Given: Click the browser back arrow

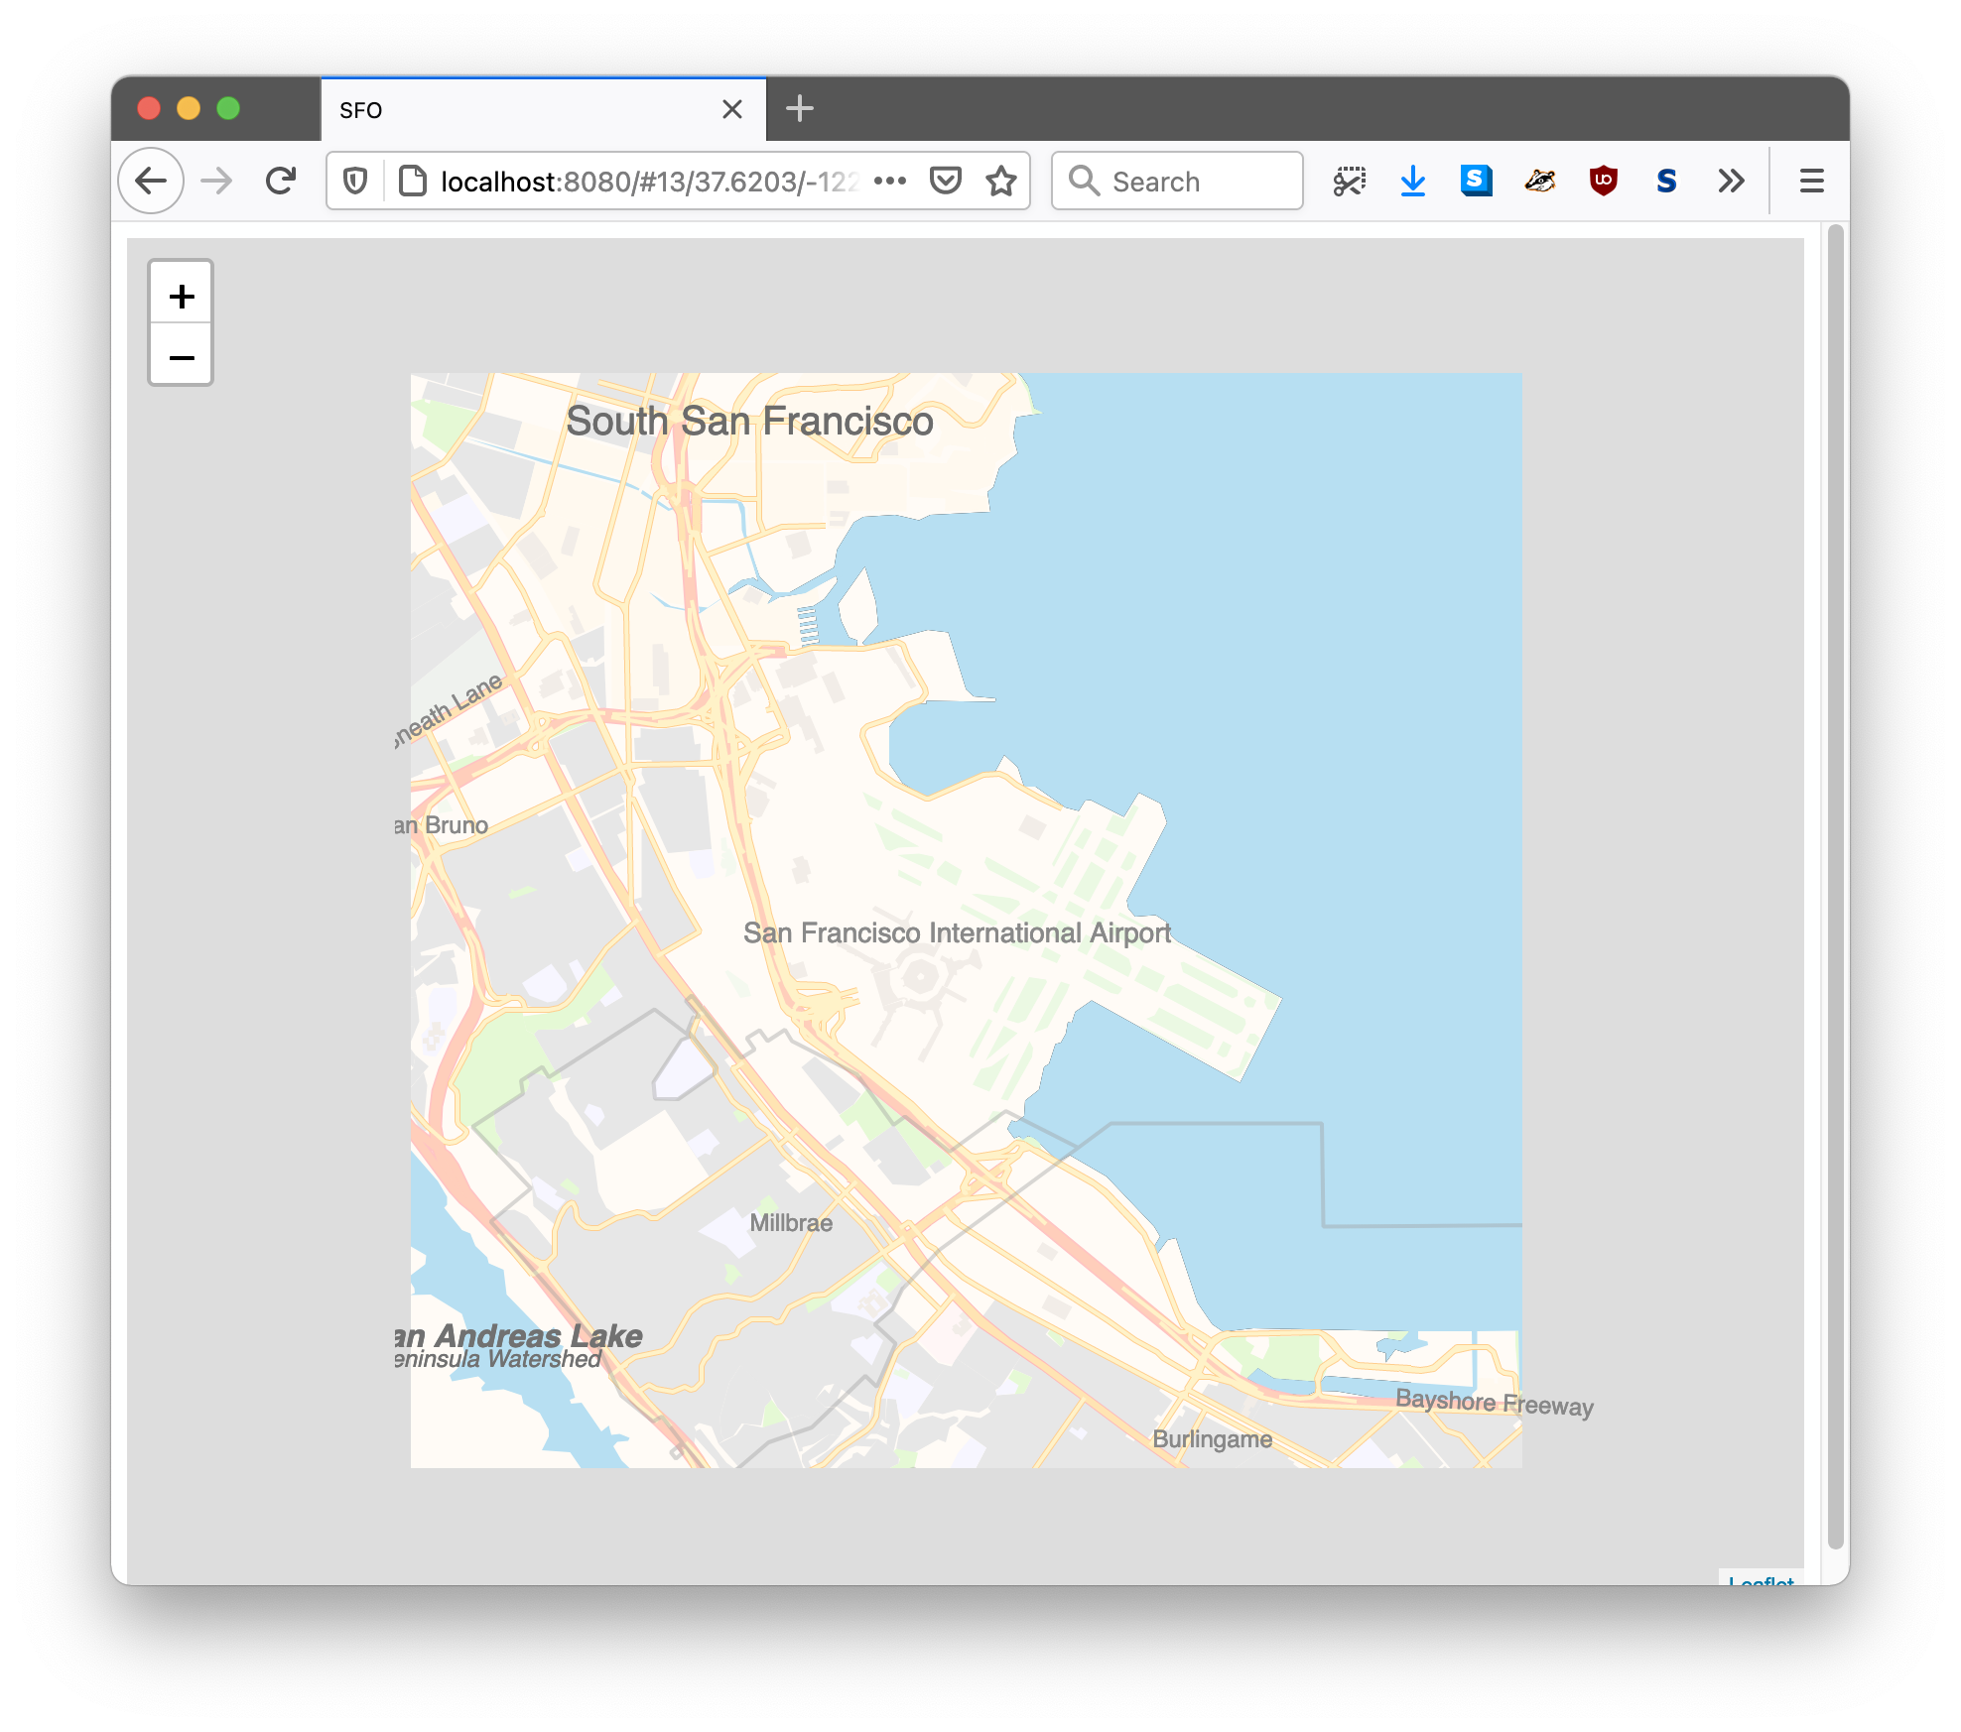Looking at the screenshot, I should [151, 182].
